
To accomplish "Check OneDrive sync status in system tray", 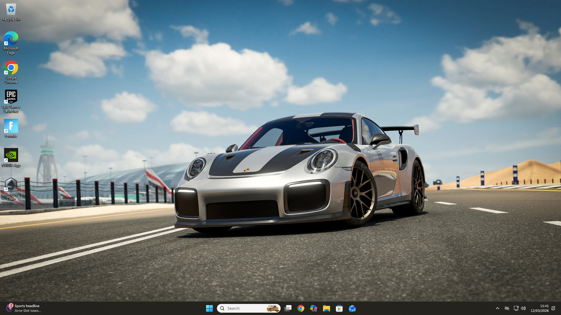I will (x=507, y=308).
